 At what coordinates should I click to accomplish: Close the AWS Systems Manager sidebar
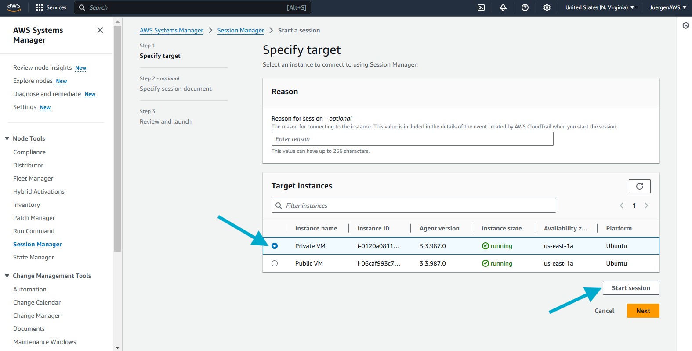point(100,30)
